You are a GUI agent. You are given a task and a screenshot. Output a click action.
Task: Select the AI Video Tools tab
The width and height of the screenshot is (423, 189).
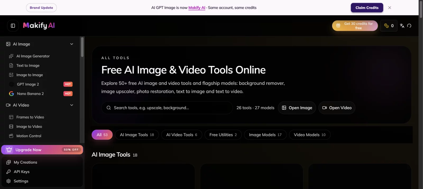(182, 135)
